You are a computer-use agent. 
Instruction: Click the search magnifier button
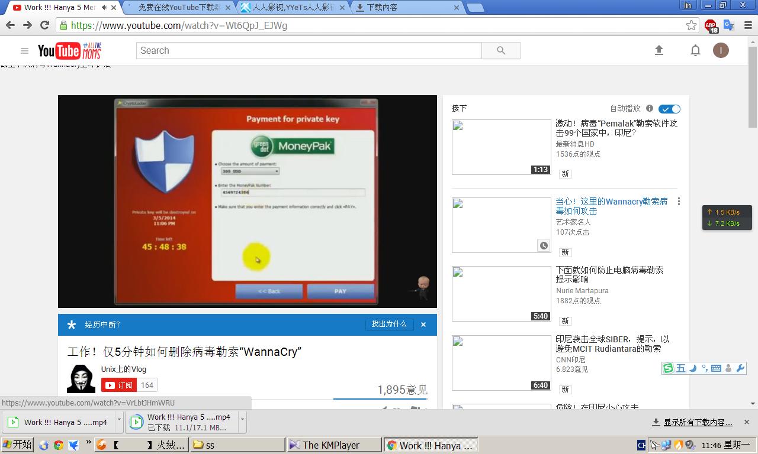click(x=501, y=51)
